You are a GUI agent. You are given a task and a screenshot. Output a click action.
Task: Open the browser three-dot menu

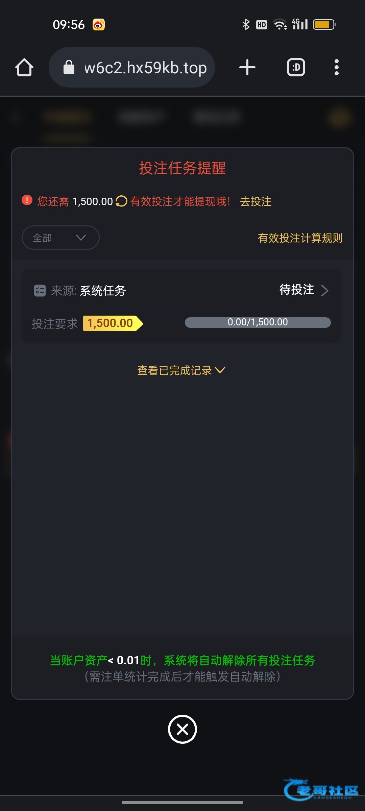click(x=336, y=67)
